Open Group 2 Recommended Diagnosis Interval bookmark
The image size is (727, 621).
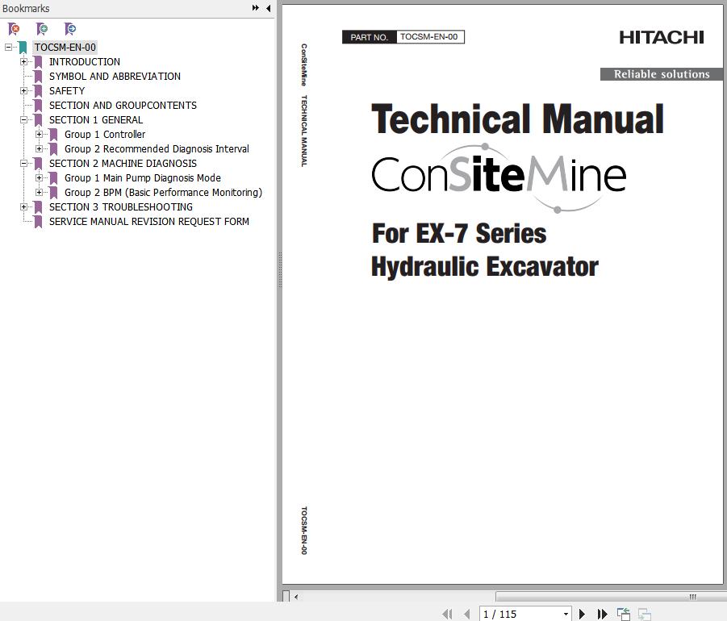coord(157,148)
